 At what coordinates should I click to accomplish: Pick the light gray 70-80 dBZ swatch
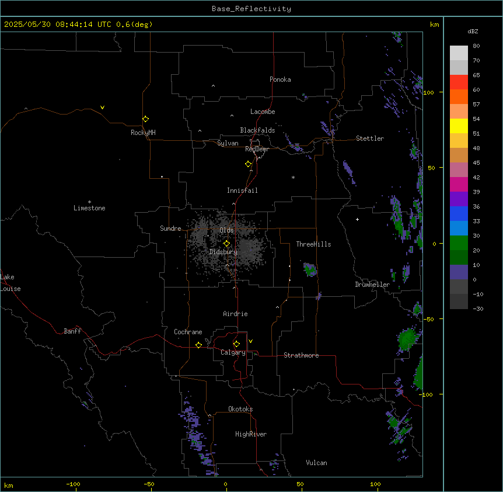[x=459, y=53]
